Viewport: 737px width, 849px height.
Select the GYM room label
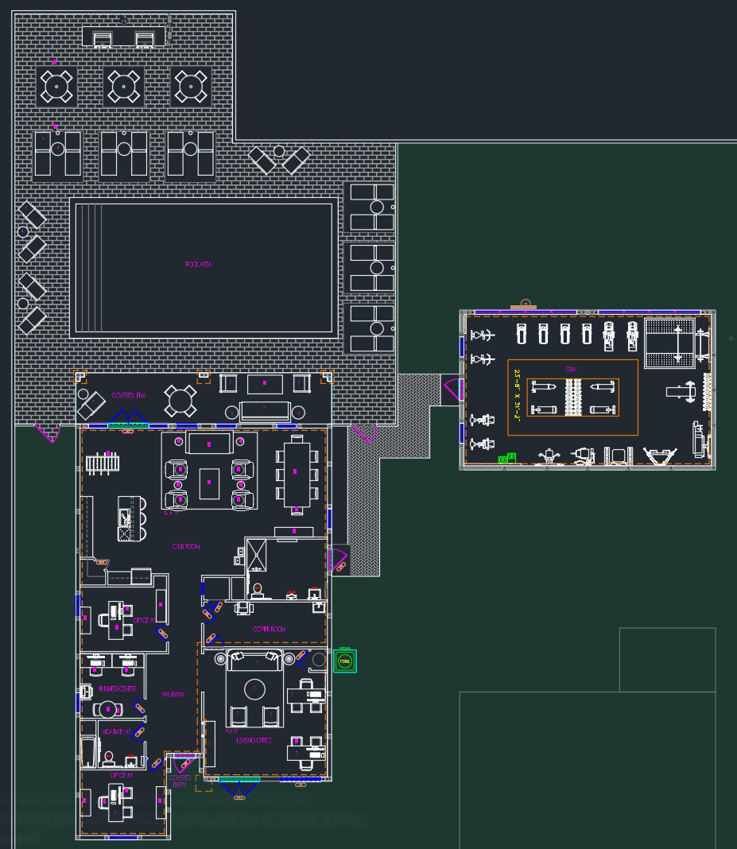click(x=571, y=369)
